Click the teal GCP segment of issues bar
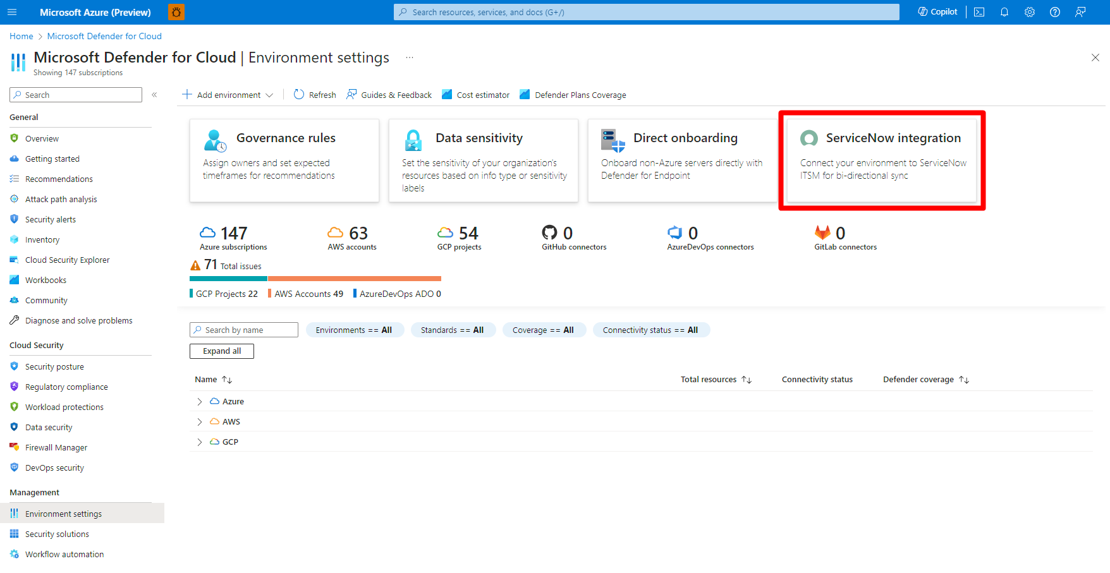Viewport: 1110px width, 573px height. (x=228, y=279)
